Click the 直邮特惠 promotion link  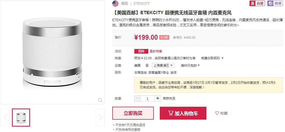click(x=156, y=51)
